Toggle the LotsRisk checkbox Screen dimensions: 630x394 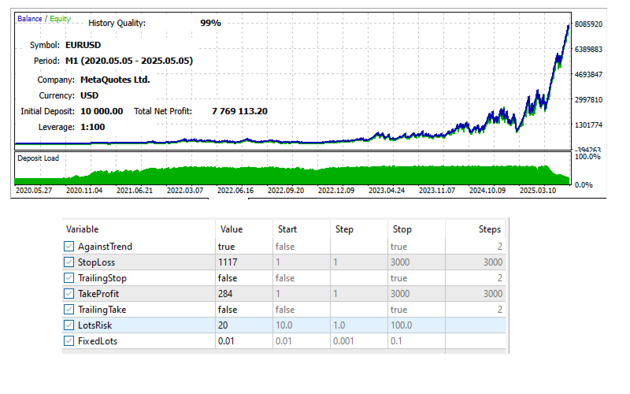(69, 325)
